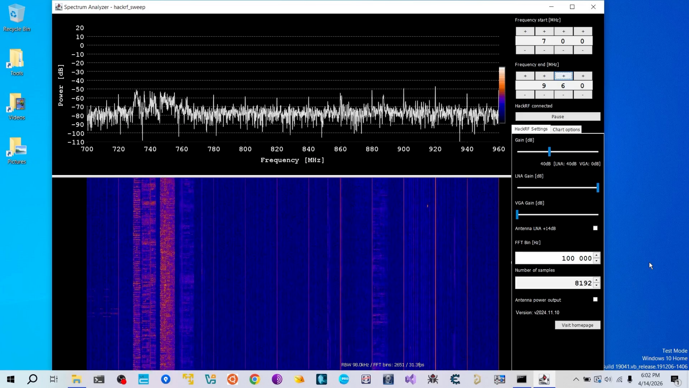Open the Ubuntu icon in the taskbar

(233, 379)
